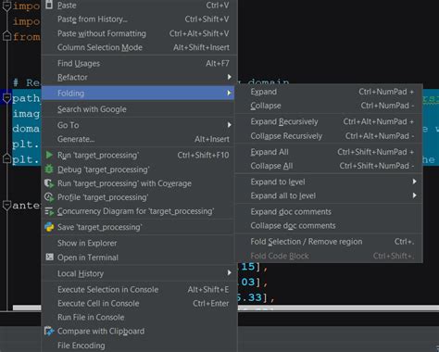Choose Collapse Recursively

(329, 136)
